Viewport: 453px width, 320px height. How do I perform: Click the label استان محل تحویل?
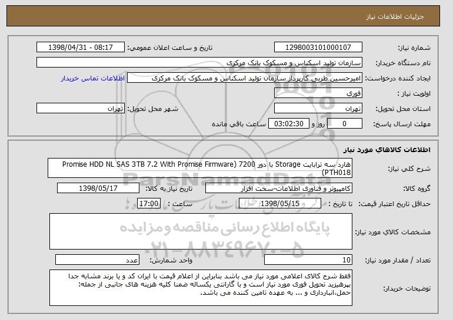[x=403, y=109]
